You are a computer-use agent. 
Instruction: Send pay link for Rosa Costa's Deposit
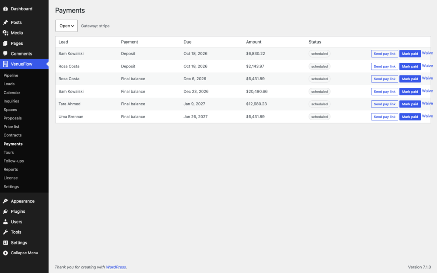385,66
